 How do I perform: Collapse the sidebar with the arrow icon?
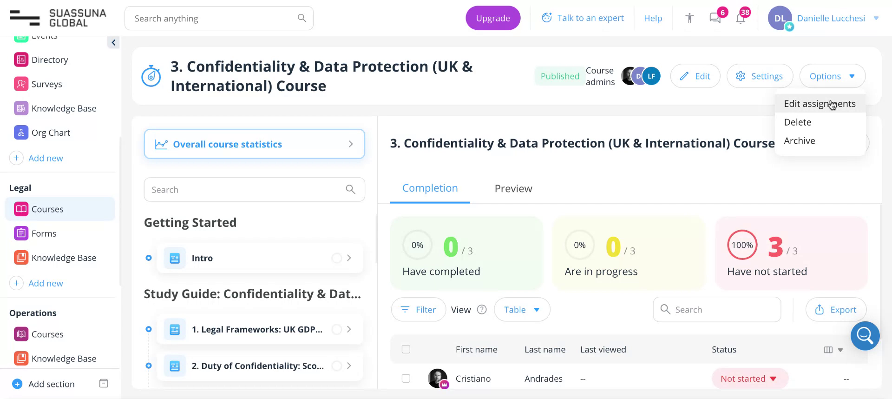(x=113, y=43)
